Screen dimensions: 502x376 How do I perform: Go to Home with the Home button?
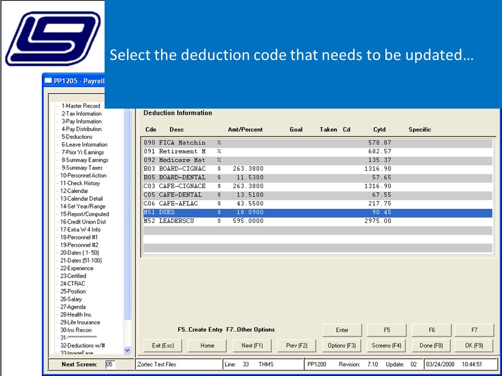(207, 346)
